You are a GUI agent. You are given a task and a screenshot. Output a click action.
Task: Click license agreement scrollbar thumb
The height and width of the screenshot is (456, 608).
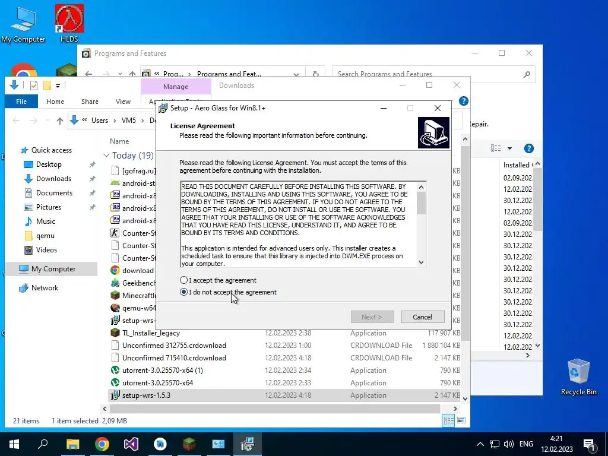click(421, 203)
